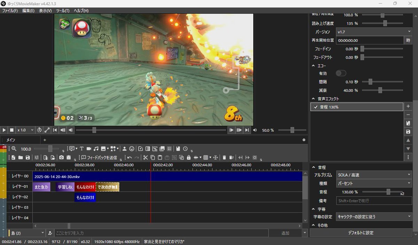
Task: Open timeline settings gear icon
Action: click(x=304, y=140)
